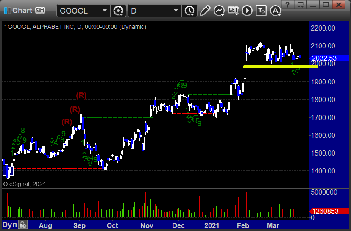Open the time template clock icon
The height and width of the screenshot is (231, 351).
(x=190, y=11)
